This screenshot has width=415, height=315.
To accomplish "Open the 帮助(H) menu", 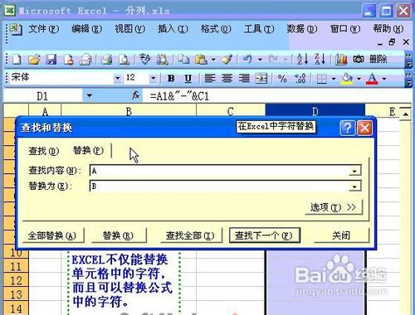I will click(x=388, y=29).
